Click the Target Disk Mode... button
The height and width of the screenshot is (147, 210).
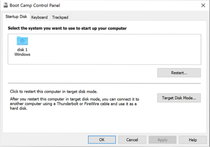(x=179, y=98)
